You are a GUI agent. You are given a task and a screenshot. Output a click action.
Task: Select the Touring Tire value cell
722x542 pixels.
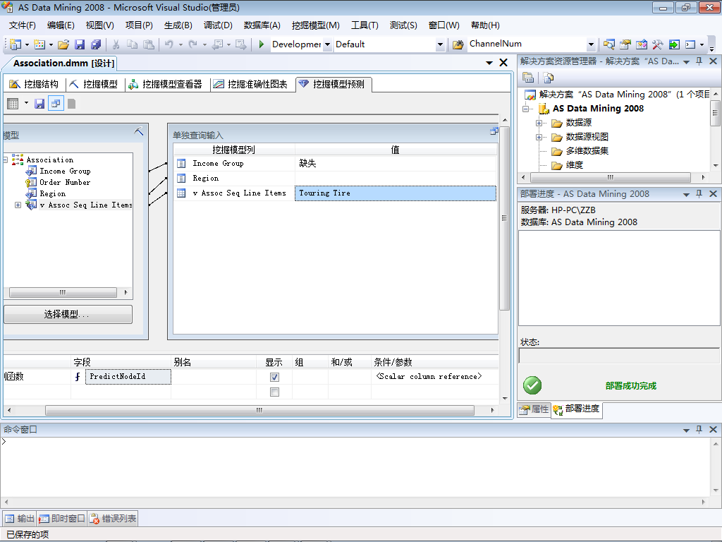point(396,193)
